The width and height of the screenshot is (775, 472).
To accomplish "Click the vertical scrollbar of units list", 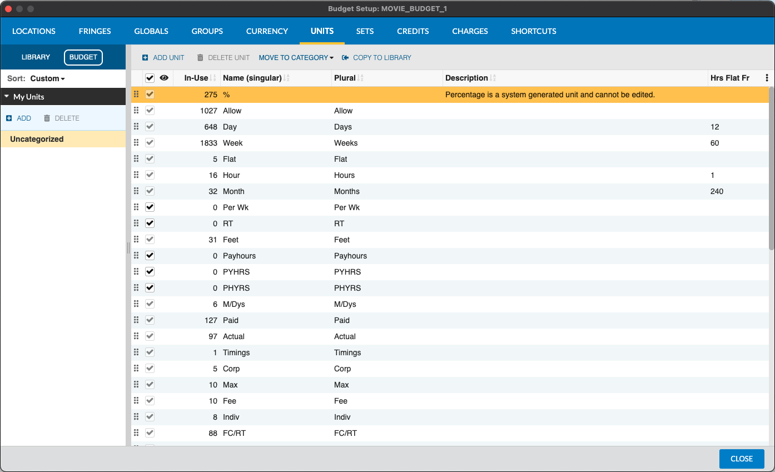I will [771, 167].
